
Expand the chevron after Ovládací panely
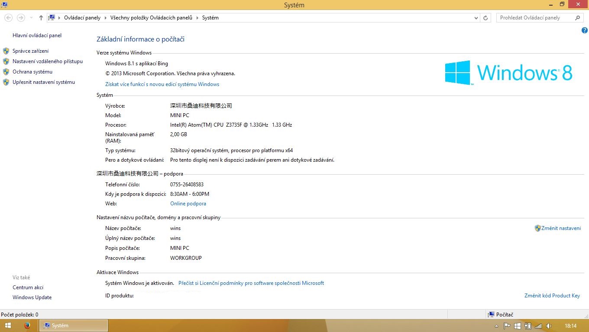106,18
